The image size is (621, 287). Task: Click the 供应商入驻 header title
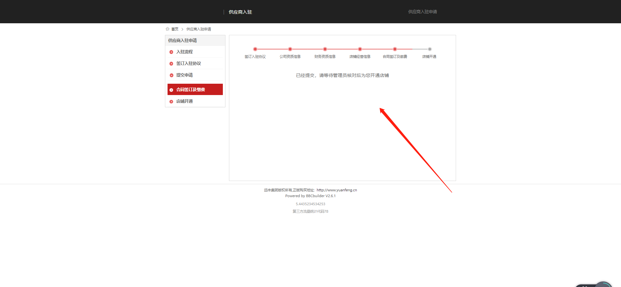pyautogui.click(x=240, y=12)
